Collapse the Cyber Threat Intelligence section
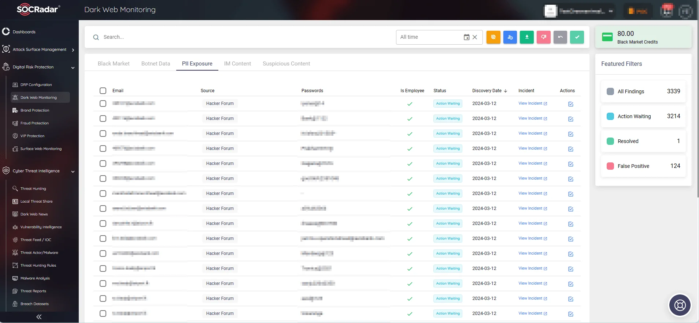The image size is (699, 323). 73,171
